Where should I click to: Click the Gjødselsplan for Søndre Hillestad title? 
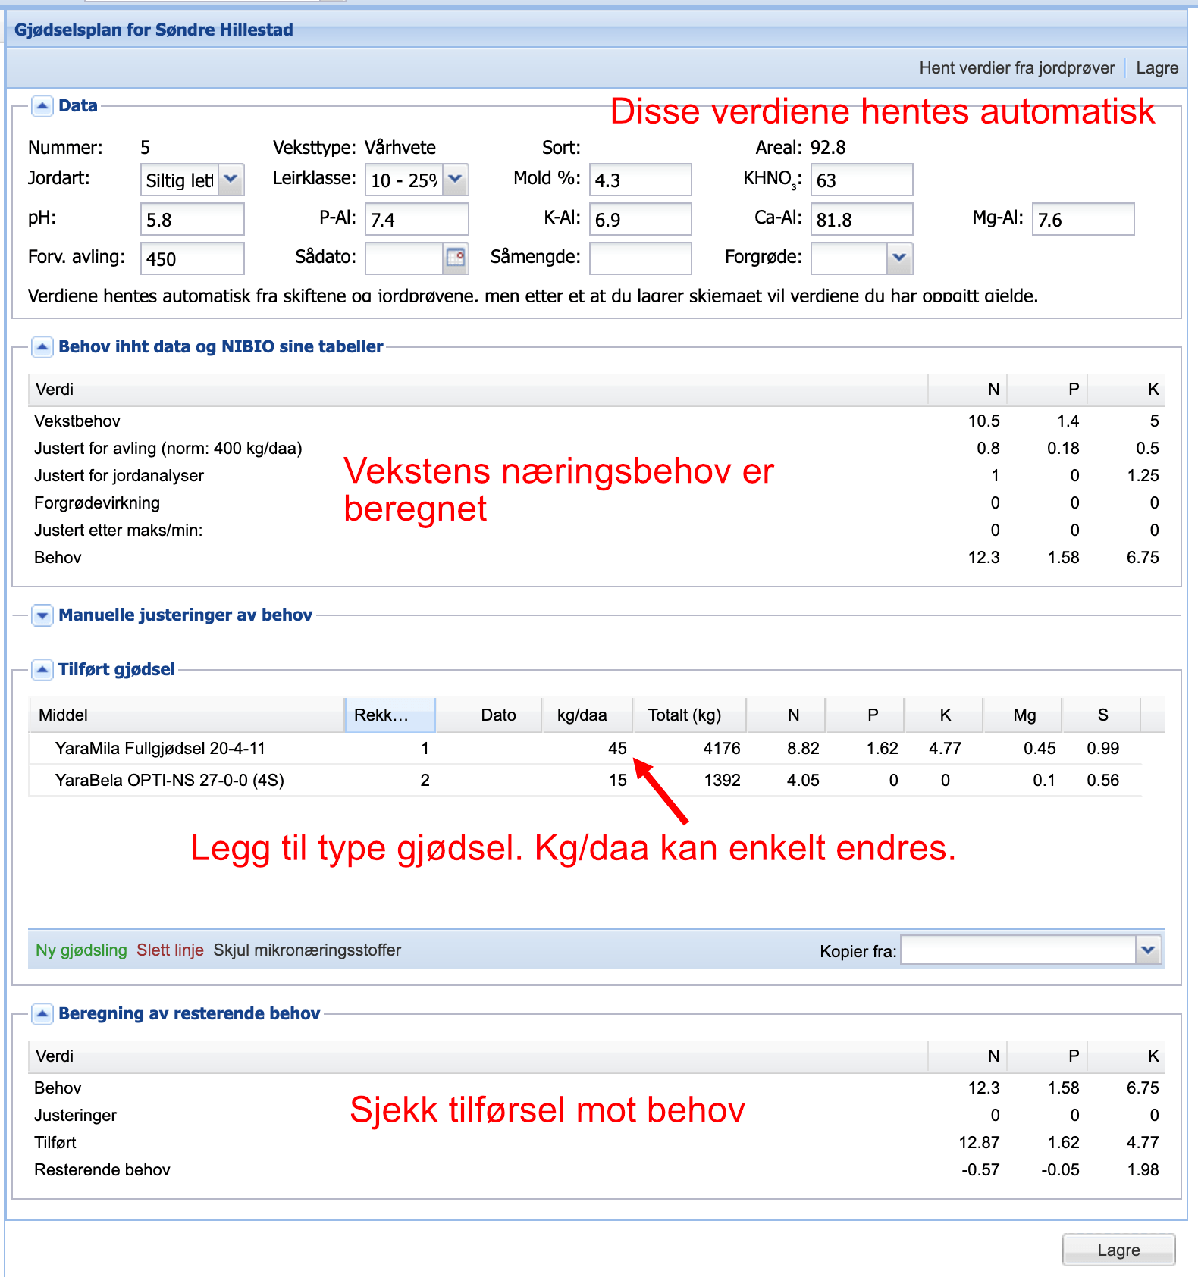pyautogui.click(x=154, y=30)
